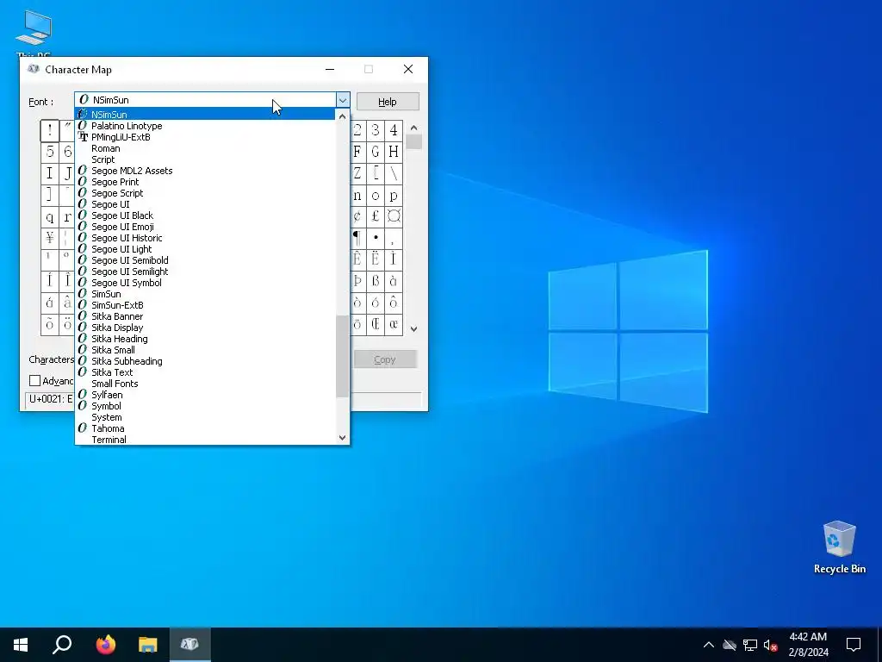Select highlighted NSimSun list entry
882x662 pixels.
205,115
